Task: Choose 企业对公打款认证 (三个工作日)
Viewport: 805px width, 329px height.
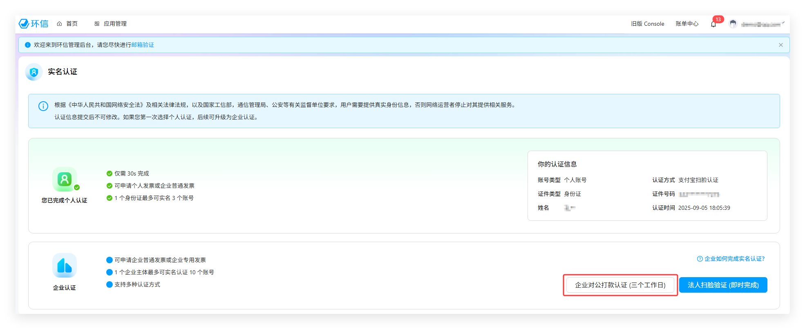Action: (x=620, y=285)
